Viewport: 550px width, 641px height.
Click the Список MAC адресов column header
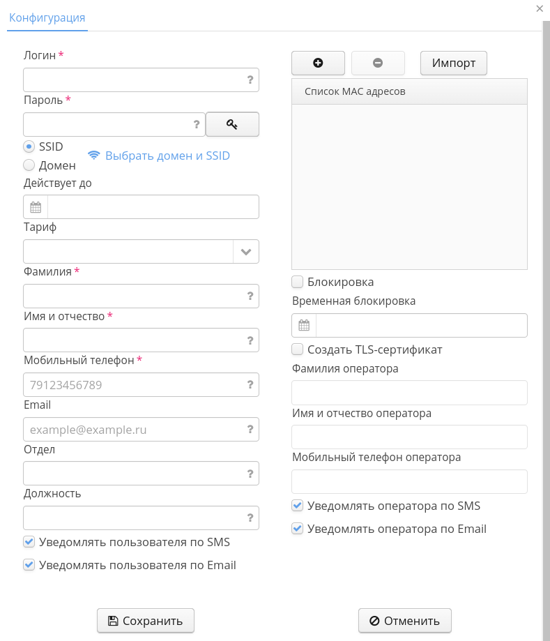(x=409, y=91)
